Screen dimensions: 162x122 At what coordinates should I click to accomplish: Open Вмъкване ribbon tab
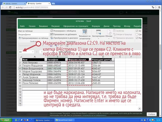pos(43,26)
